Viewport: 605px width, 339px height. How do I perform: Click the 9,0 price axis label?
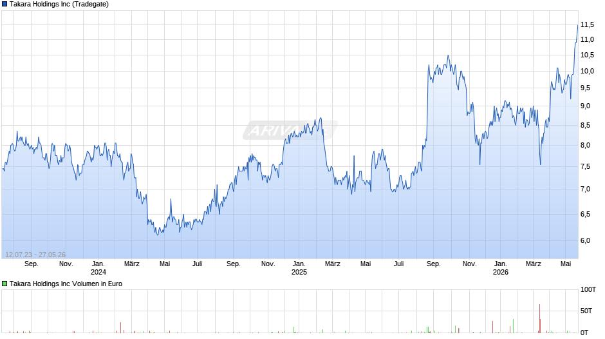[x=585, y=106]
